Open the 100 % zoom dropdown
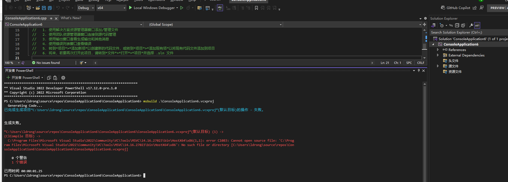The width and height of the screenshot is (508, 182). pyautogui.click(x=12, y=63)
